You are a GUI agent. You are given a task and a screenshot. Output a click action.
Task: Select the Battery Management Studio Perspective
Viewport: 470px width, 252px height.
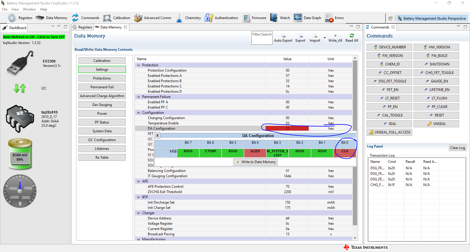[432, 18]
